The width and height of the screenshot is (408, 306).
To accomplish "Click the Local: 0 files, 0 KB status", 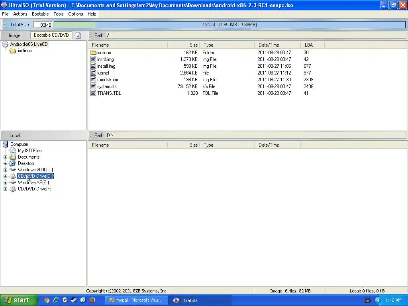I will point(367,291).
